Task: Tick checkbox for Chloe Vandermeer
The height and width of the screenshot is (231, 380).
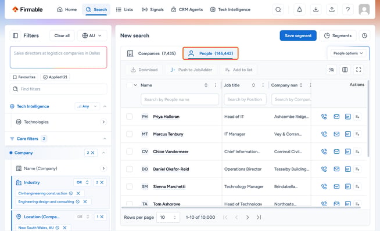Action: point(130,151)
